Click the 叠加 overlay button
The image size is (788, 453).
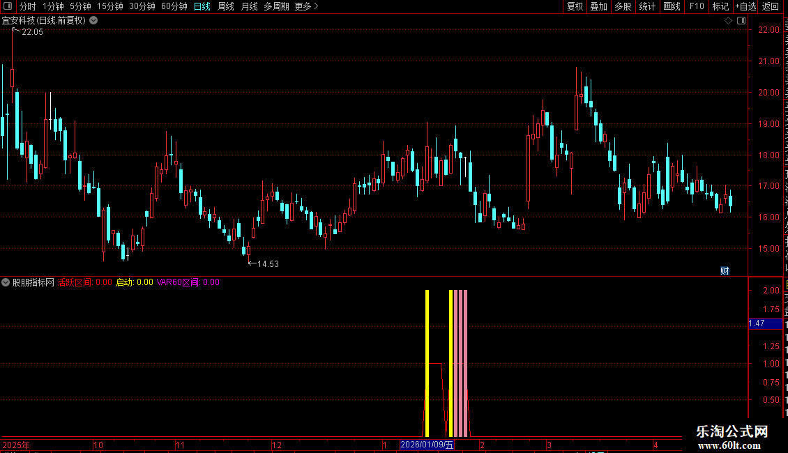(598, 6)
